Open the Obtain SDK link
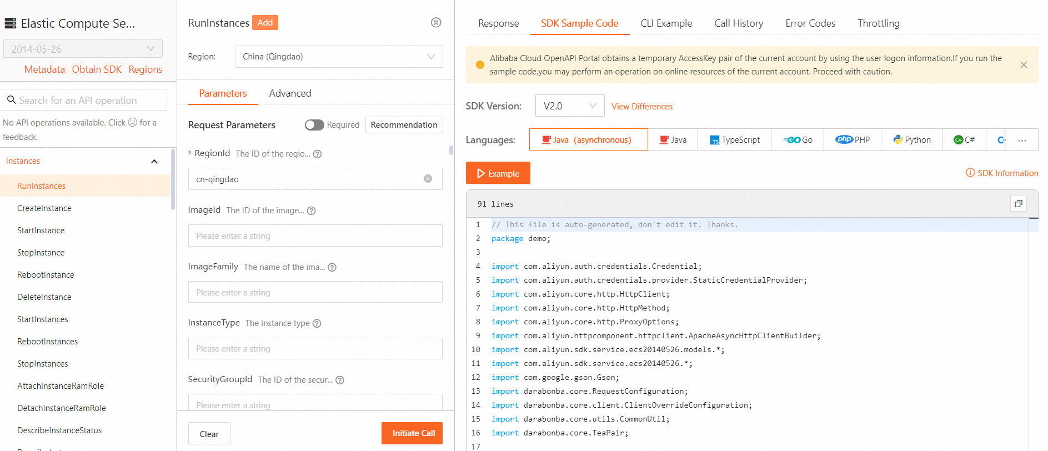The width and height of the screenshot is (1048, 451). (x=97, y=69)
